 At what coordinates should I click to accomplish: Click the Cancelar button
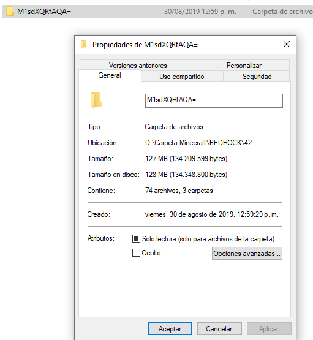(219, 329)
